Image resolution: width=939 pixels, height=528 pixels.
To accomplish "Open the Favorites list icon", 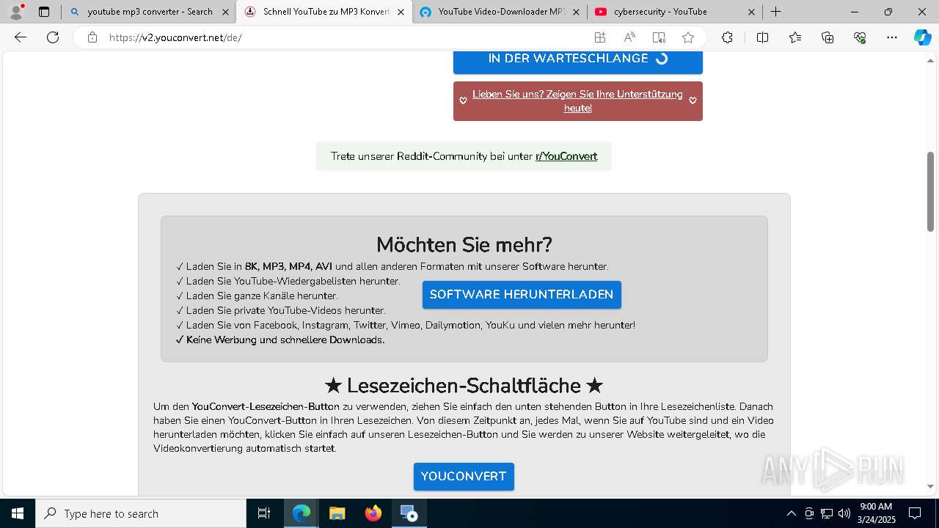I will 795,37.
